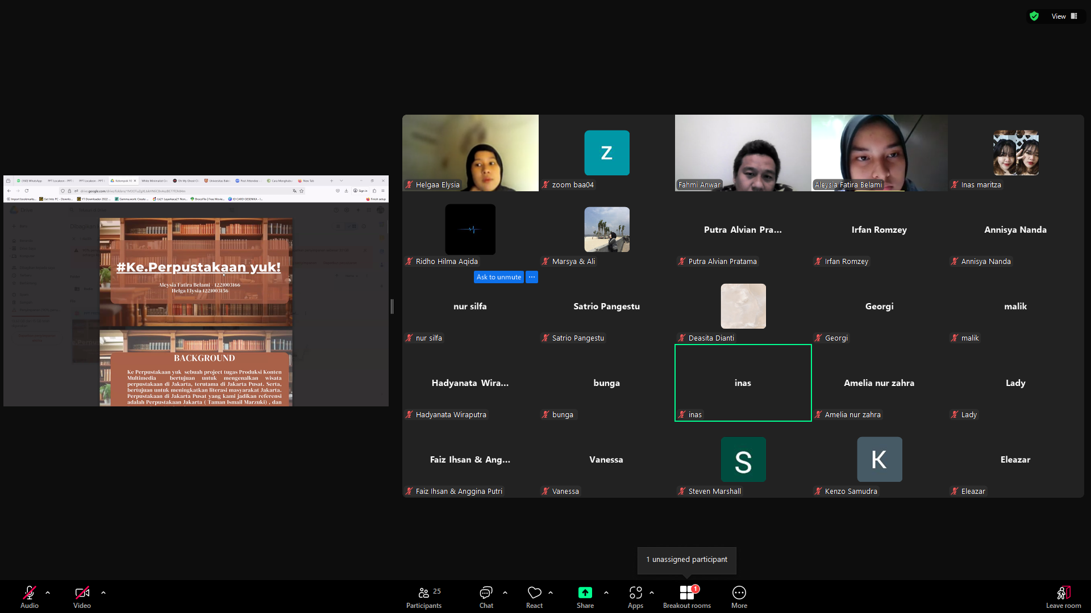This screenshot has height=613, width=1091.
Task: Click Marsya & Ali's beach profile picture
Action: pyautogui.click(x=607, y=229)
